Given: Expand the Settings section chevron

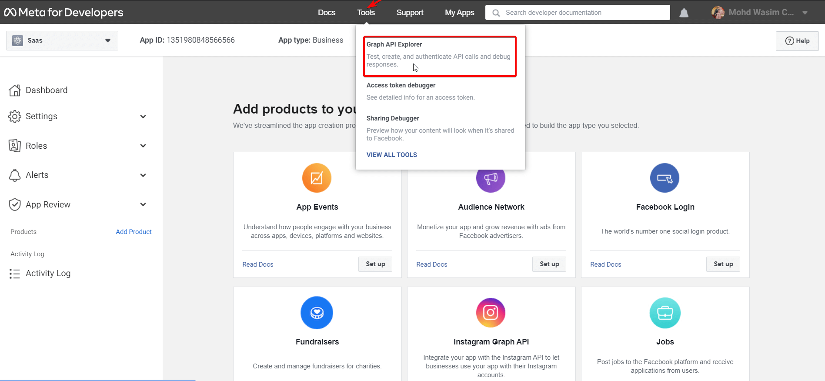Looking at the screenshot, I should click(143, 117).
